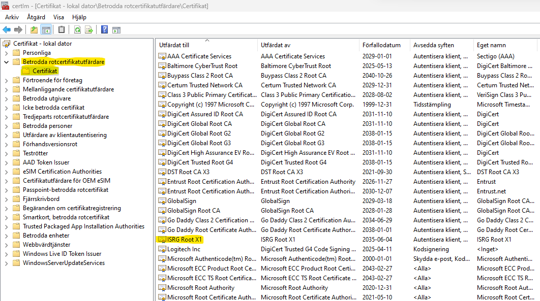540x301 pixels.
Task: Open the Arkiv menu
Action: 12,17
